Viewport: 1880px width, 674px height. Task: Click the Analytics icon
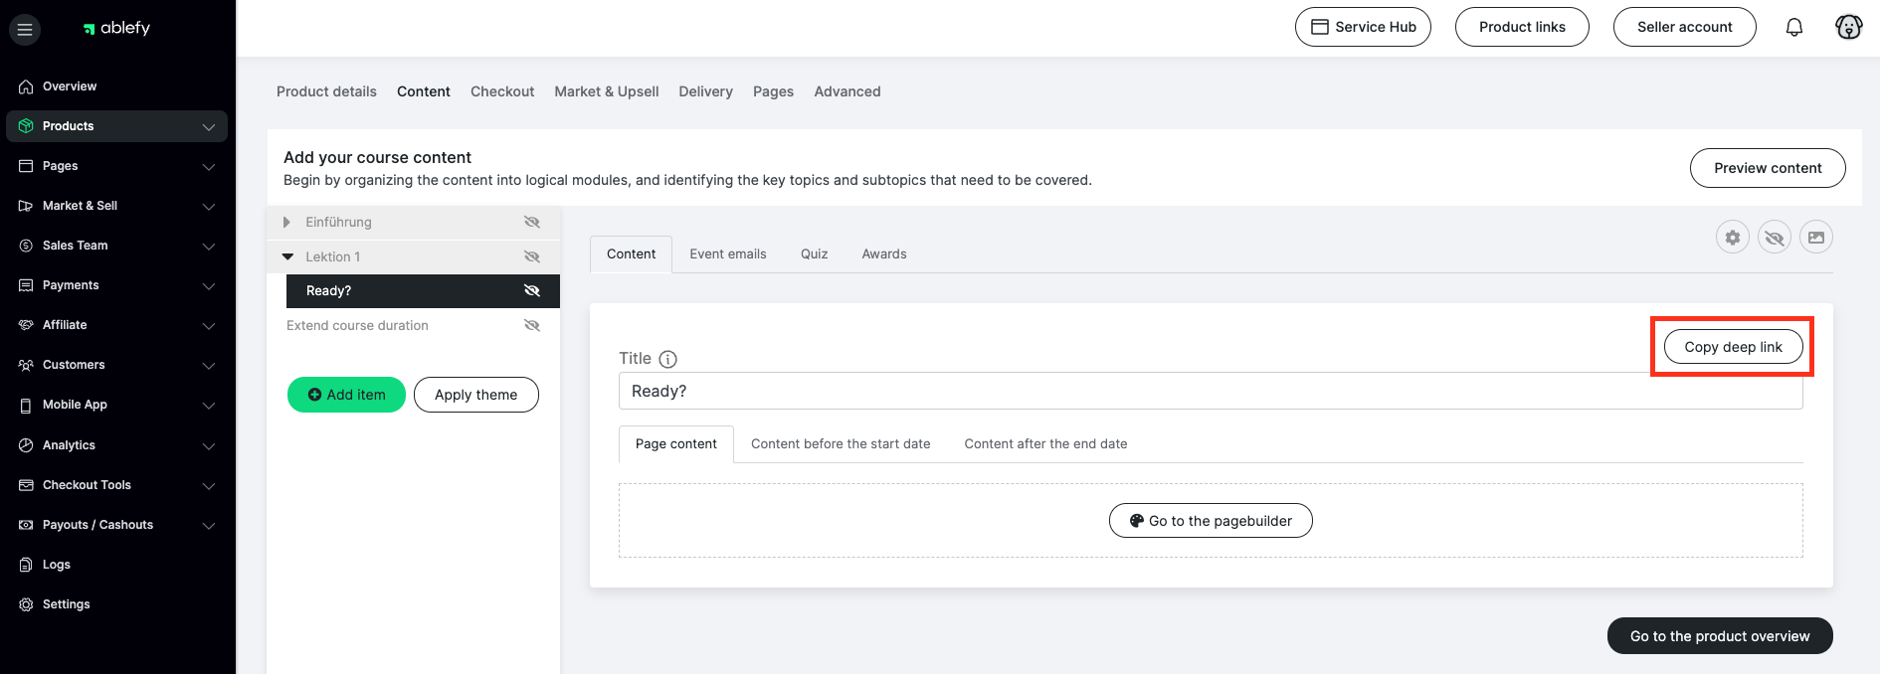tap(26, 445)
